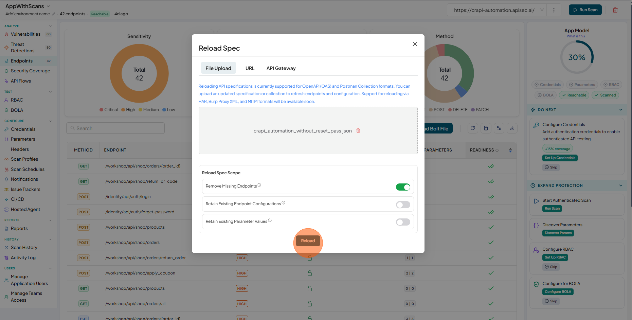Open the three-dot options menu beside URL
Screen dimensions: 632x320
(x=554, y=10)
